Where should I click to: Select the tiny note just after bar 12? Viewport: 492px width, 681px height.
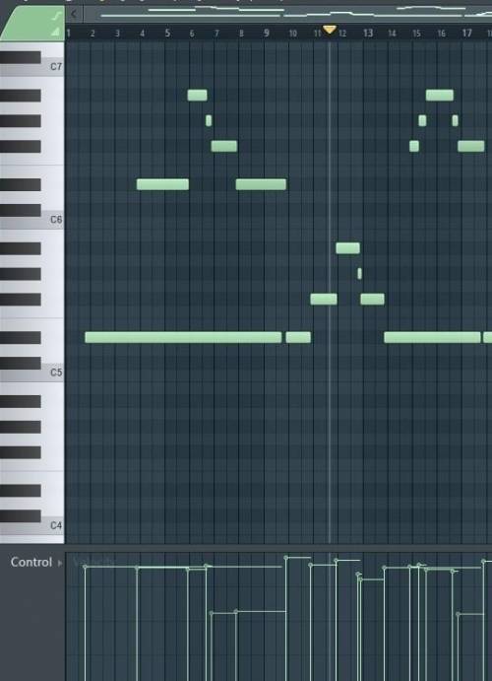(359, 274)
